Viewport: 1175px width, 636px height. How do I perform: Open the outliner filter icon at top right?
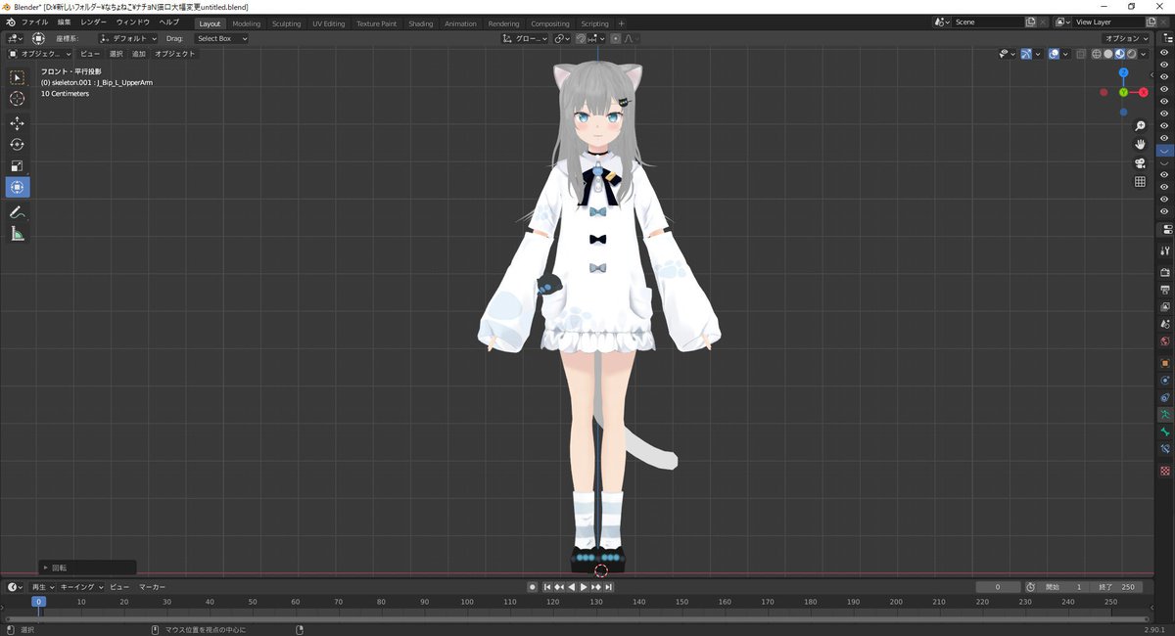point(1168,37)
